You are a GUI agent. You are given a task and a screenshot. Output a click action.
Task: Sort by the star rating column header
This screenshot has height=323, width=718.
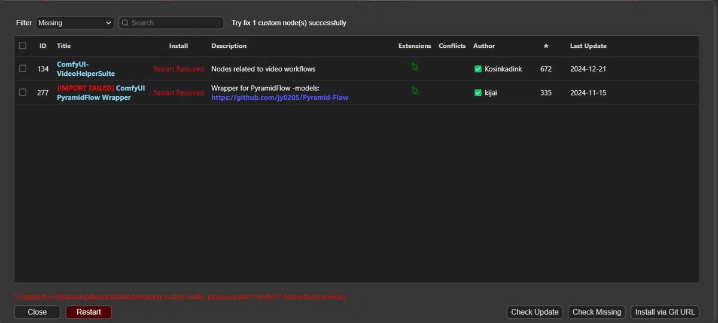[x=546, y=46]
